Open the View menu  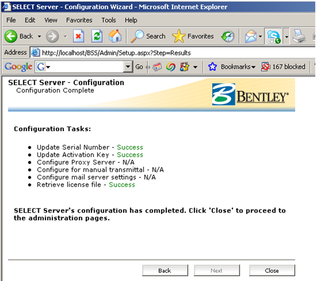click(x=51, y=20)
